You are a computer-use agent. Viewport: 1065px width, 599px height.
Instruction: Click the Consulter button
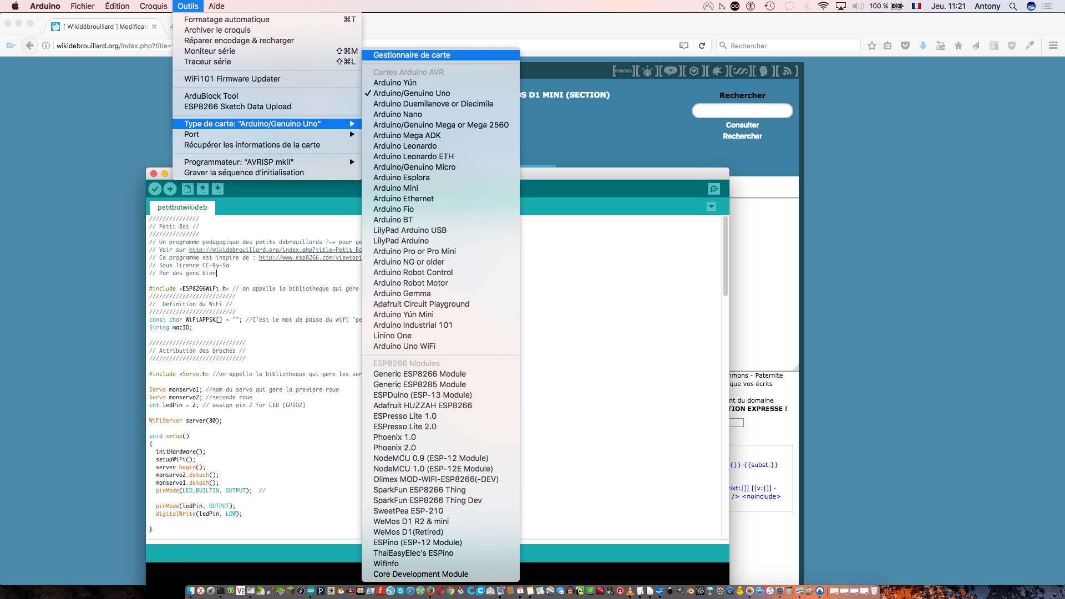[x=742, y=125]
